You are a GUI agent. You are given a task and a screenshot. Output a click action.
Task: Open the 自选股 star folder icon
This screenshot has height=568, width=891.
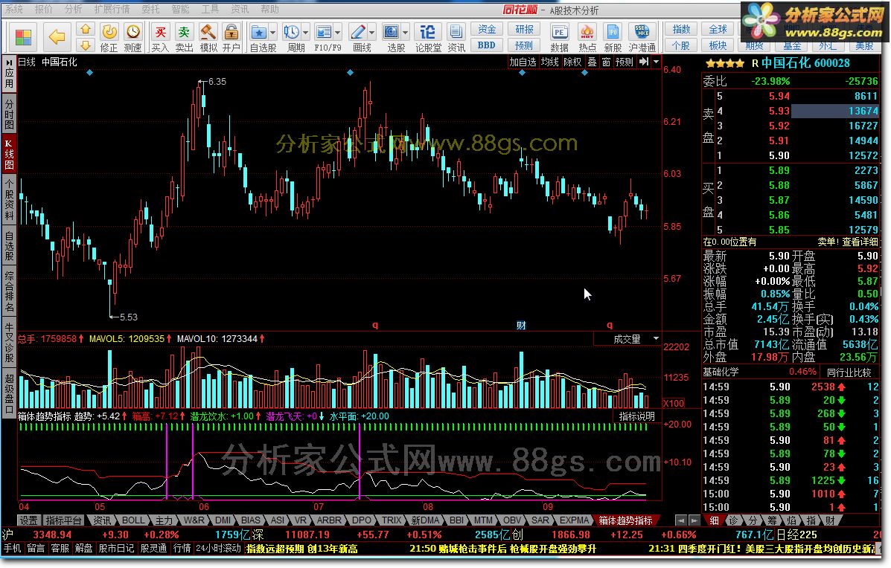259,32
